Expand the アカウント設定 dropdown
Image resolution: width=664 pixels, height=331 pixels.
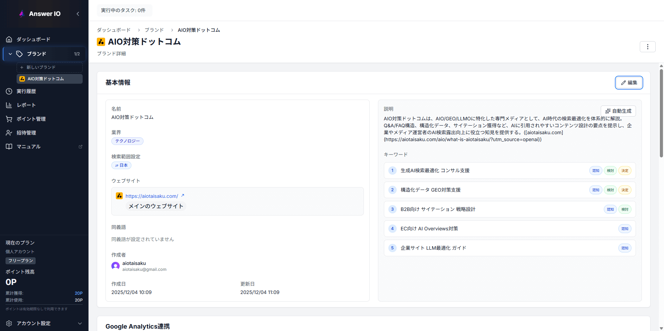[80, 323]
